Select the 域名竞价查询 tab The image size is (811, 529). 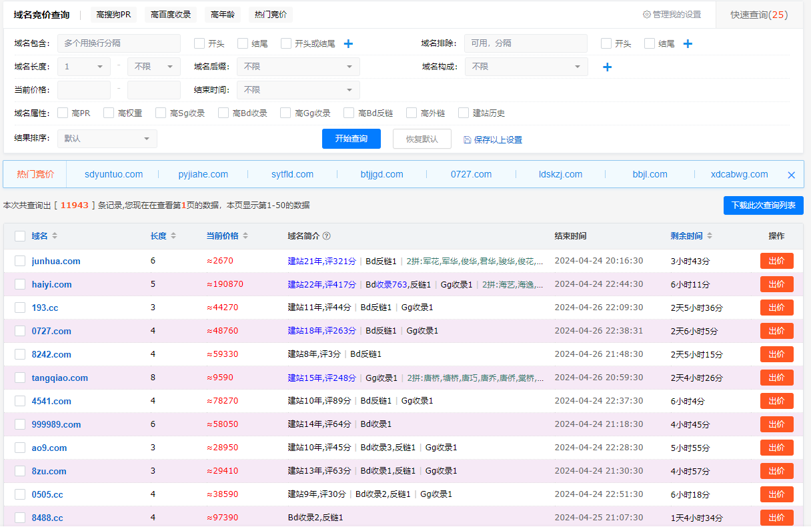click(41, 15)
